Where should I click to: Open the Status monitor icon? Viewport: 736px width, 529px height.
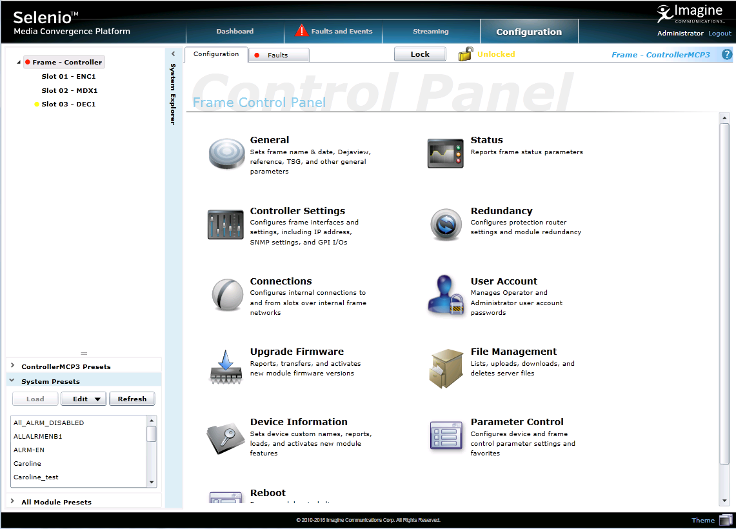446,153
